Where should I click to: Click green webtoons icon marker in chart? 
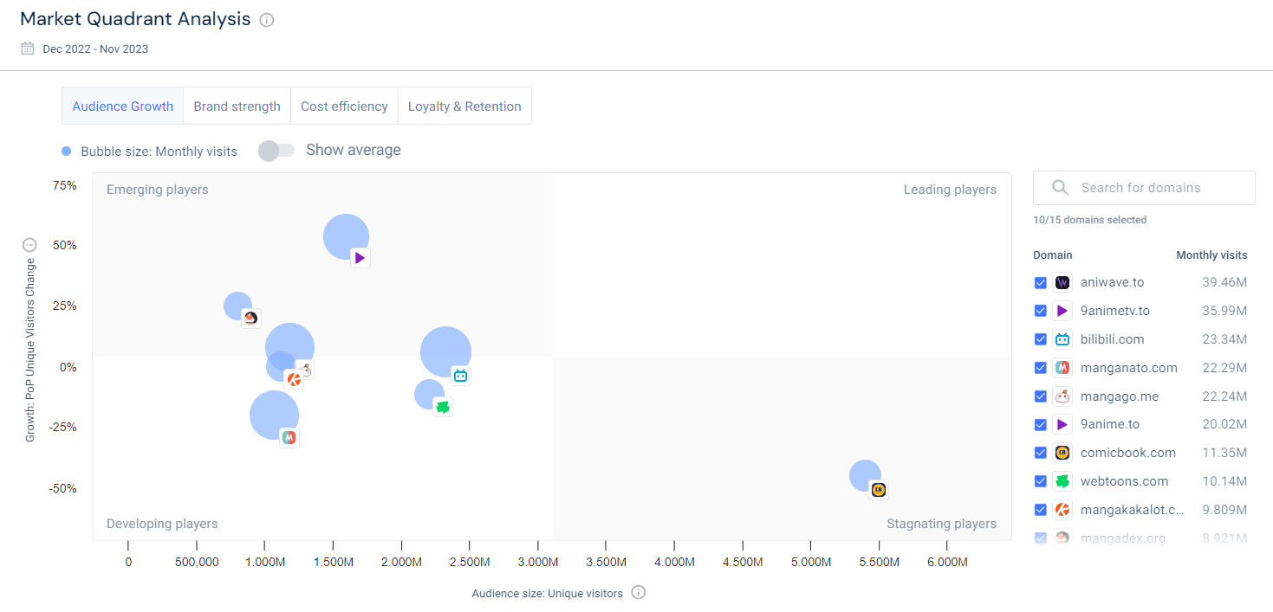pyautogui.click(x=443, y=407)
